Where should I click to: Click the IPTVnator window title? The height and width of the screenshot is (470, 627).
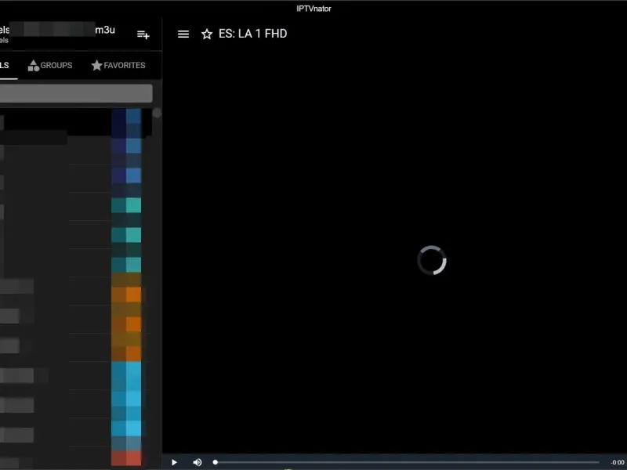pos(314,9)
